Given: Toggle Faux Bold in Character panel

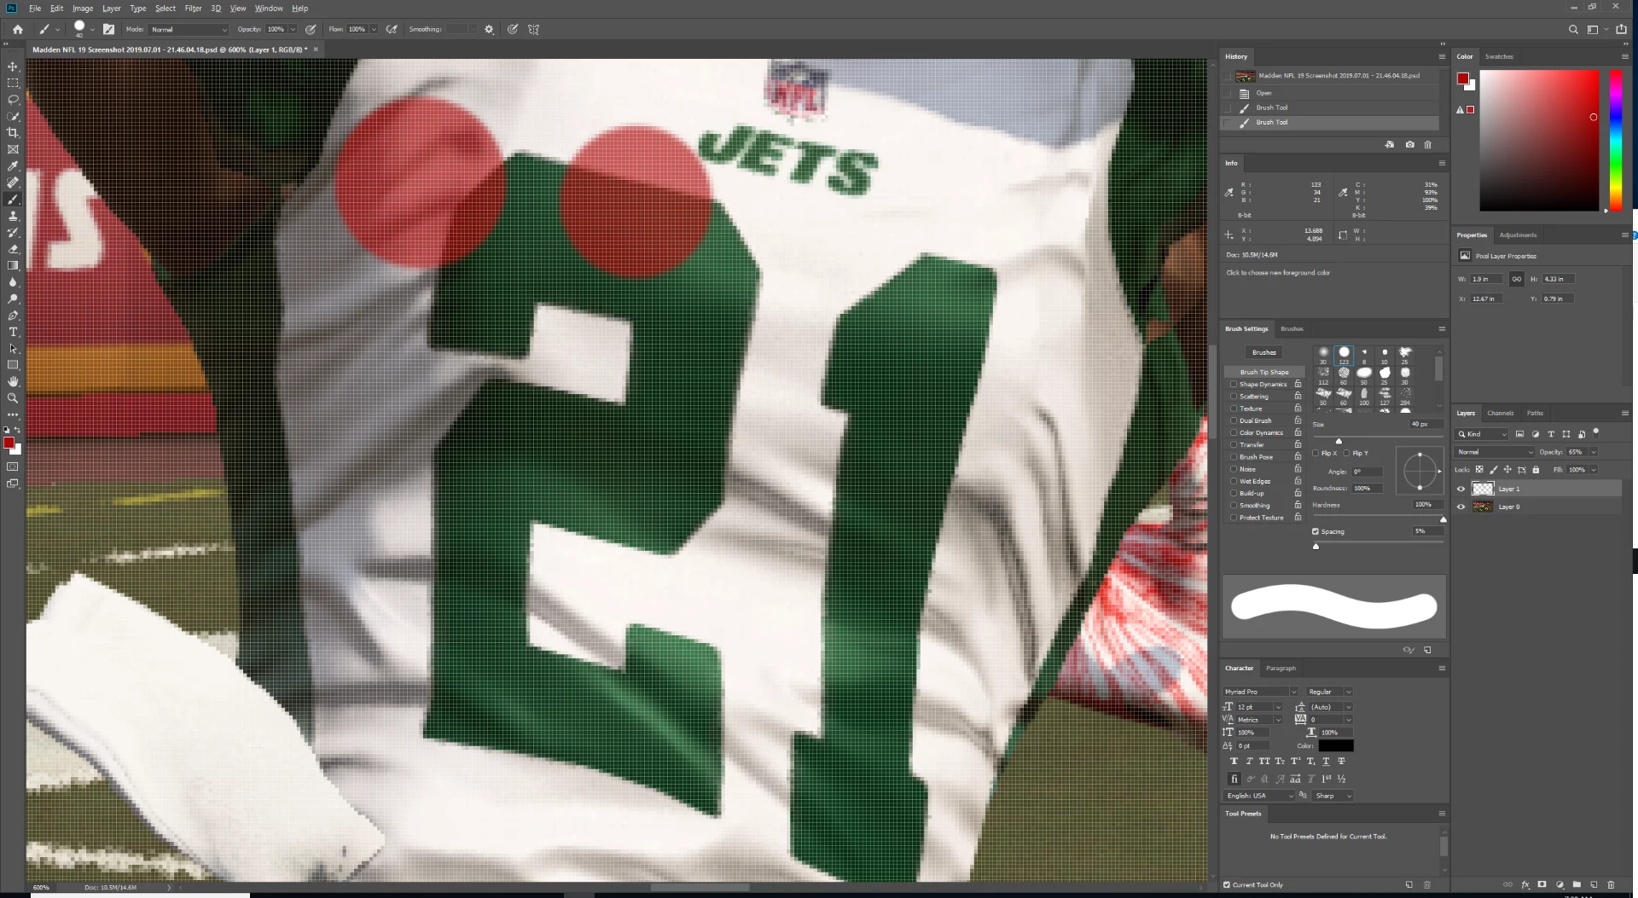Looking at the screenshot, I should (x=1234, y=761).
